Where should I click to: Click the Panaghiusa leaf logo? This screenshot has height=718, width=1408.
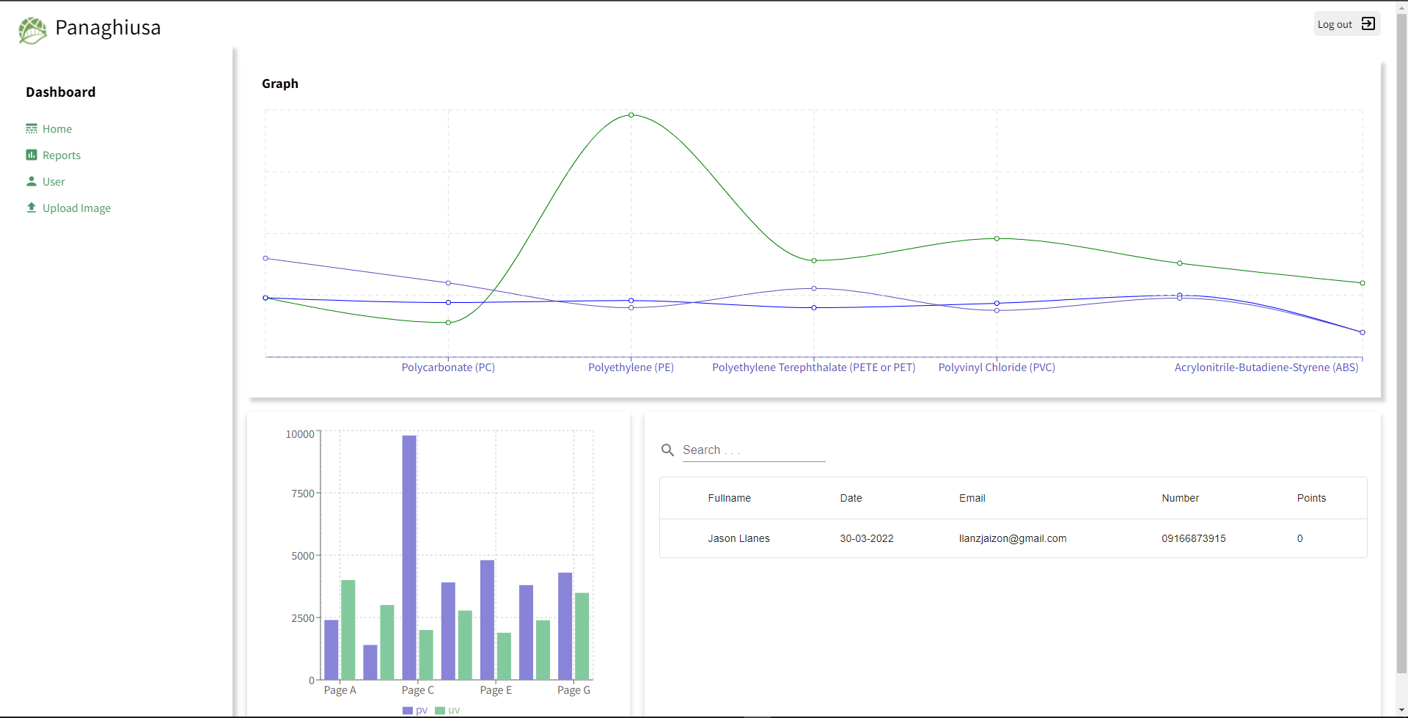pos(32,29)
